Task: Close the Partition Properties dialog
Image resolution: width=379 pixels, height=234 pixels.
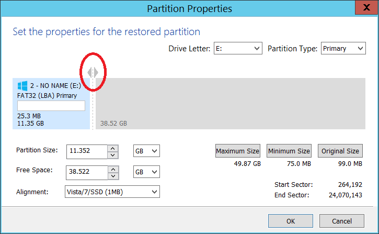Action: (366, 7)
